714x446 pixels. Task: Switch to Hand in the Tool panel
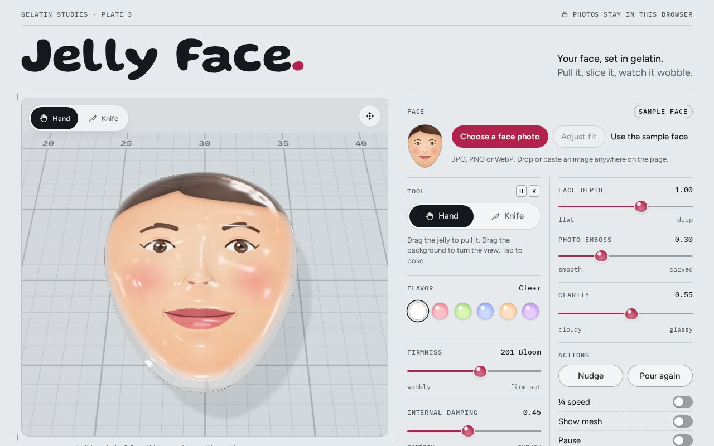tap(441, 216)
